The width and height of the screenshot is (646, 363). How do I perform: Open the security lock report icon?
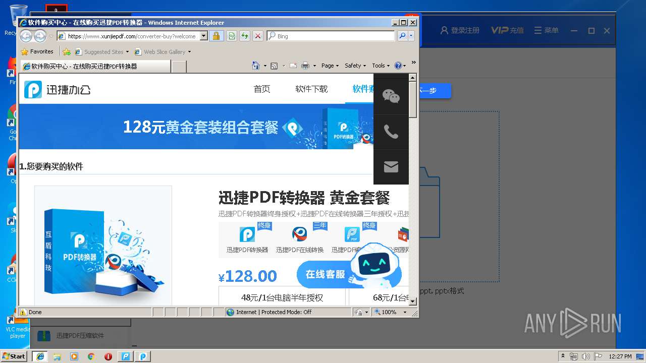click(x=216, y=36)
